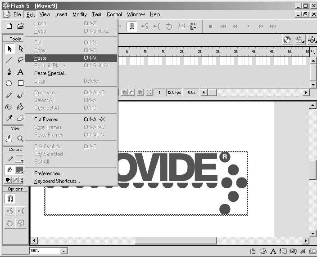This screenshot has height=257, width=317.
Task: Open the Control menu
Action: 114,14
